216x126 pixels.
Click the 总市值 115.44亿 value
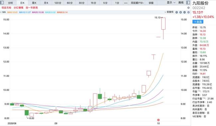tap(207, 88)
